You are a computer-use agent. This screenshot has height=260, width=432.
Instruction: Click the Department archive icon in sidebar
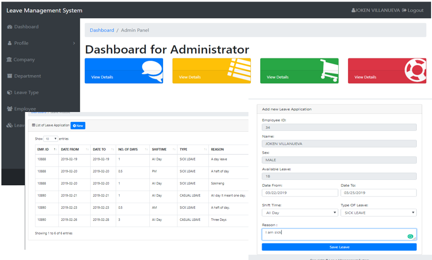pos(10,76)
